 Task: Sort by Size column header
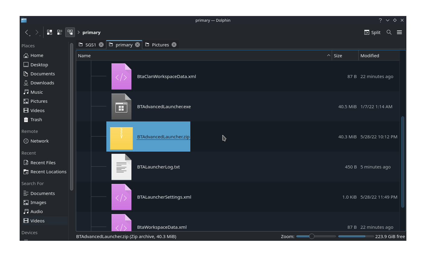[x=345, y=55]
